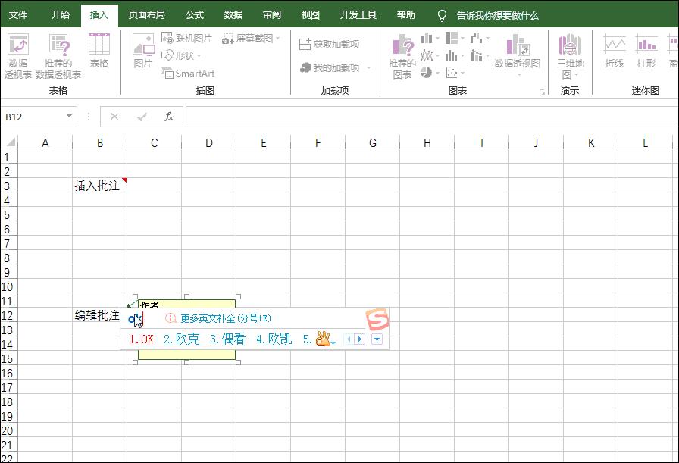Launch 三维地图 (3D Map)
Viewport: 679px width, 463px height.
(568, 53)
